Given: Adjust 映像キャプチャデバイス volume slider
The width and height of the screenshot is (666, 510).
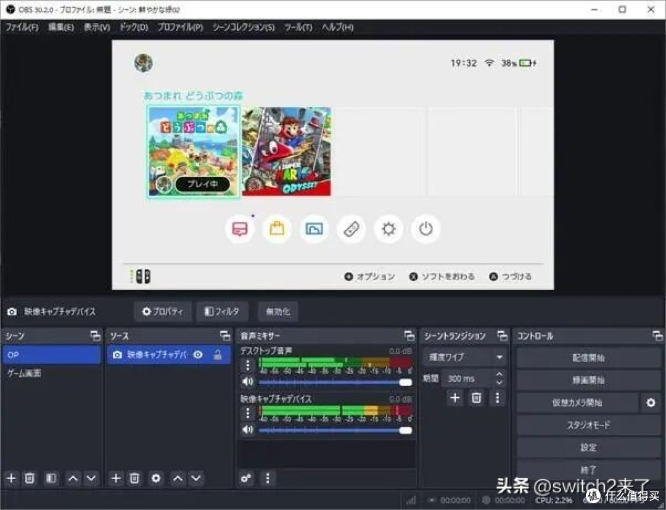Looking at the screenshot, I should point(335,430).
